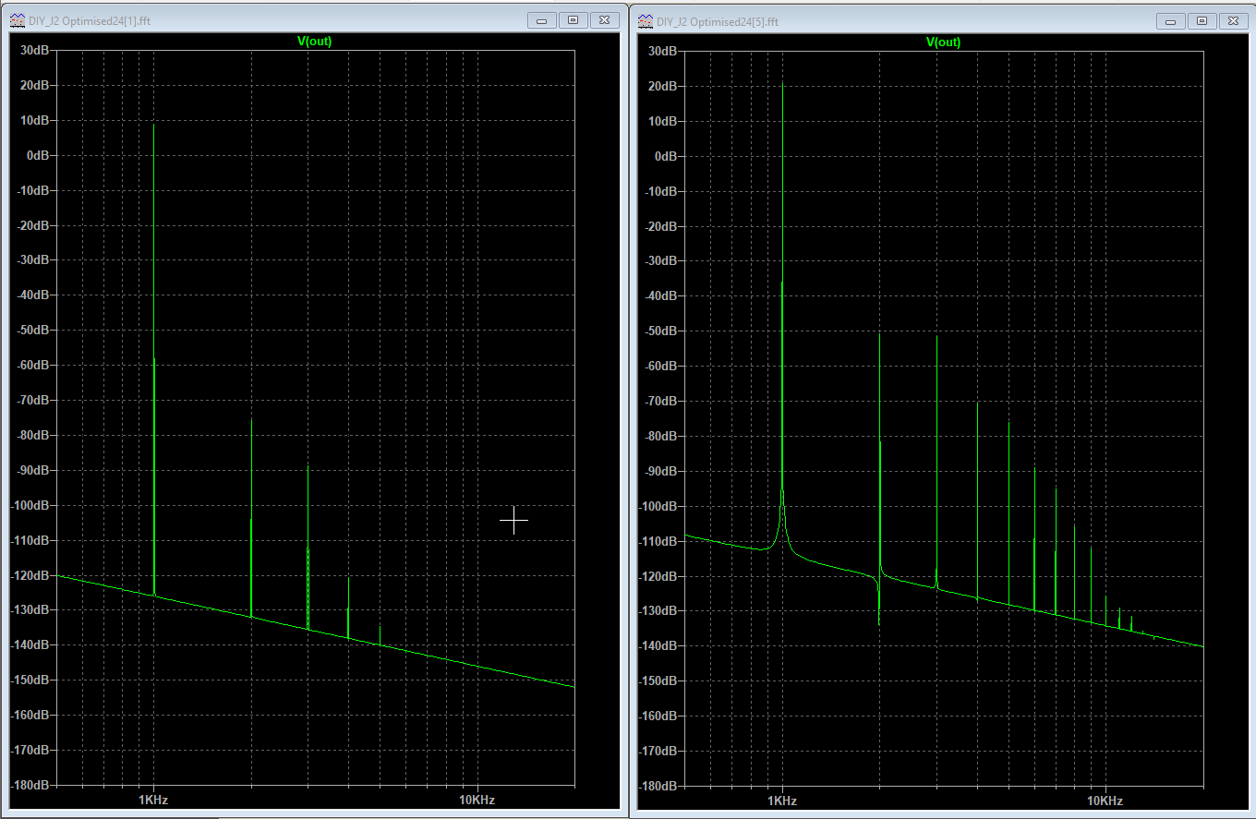This screenshot has width=1256, height=819.
Task: Maximize the Optimised24[1].fft window
Action: (x=573, y=19)
